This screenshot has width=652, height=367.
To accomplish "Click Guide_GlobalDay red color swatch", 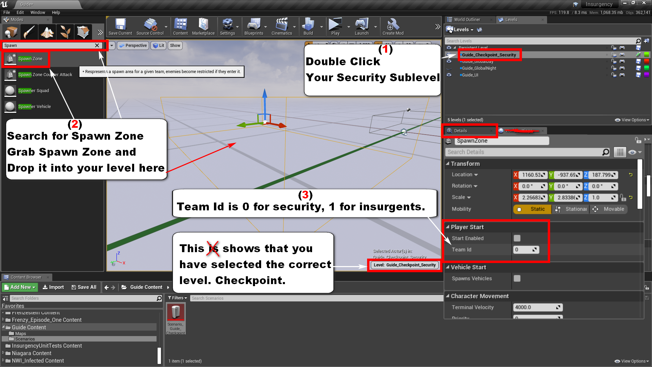I will pos(647,62).
